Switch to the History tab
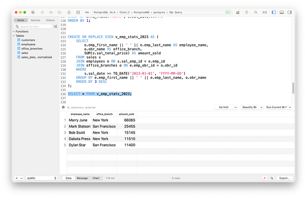 [x=50, y=20]
